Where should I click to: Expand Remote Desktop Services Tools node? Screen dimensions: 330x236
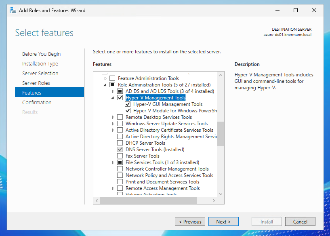pos(113,117)
